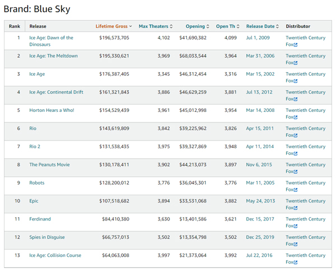
Task: Open Ice Age: Continental Drift link
Action: coord(56,92)
